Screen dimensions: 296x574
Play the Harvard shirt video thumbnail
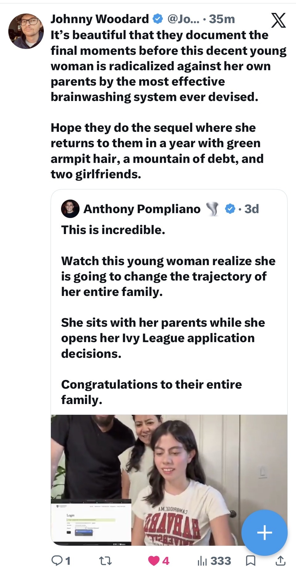(x=169, y=480)
